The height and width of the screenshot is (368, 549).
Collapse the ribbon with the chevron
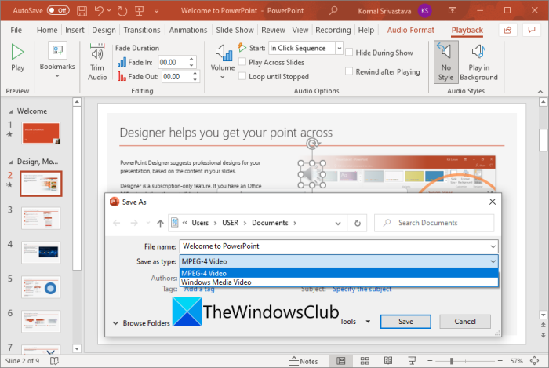point(540,92)
